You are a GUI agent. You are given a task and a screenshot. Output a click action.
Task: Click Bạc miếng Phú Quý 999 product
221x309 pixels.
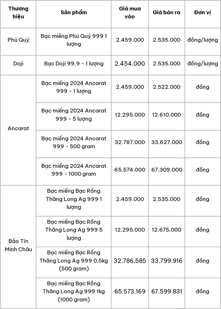74,40
